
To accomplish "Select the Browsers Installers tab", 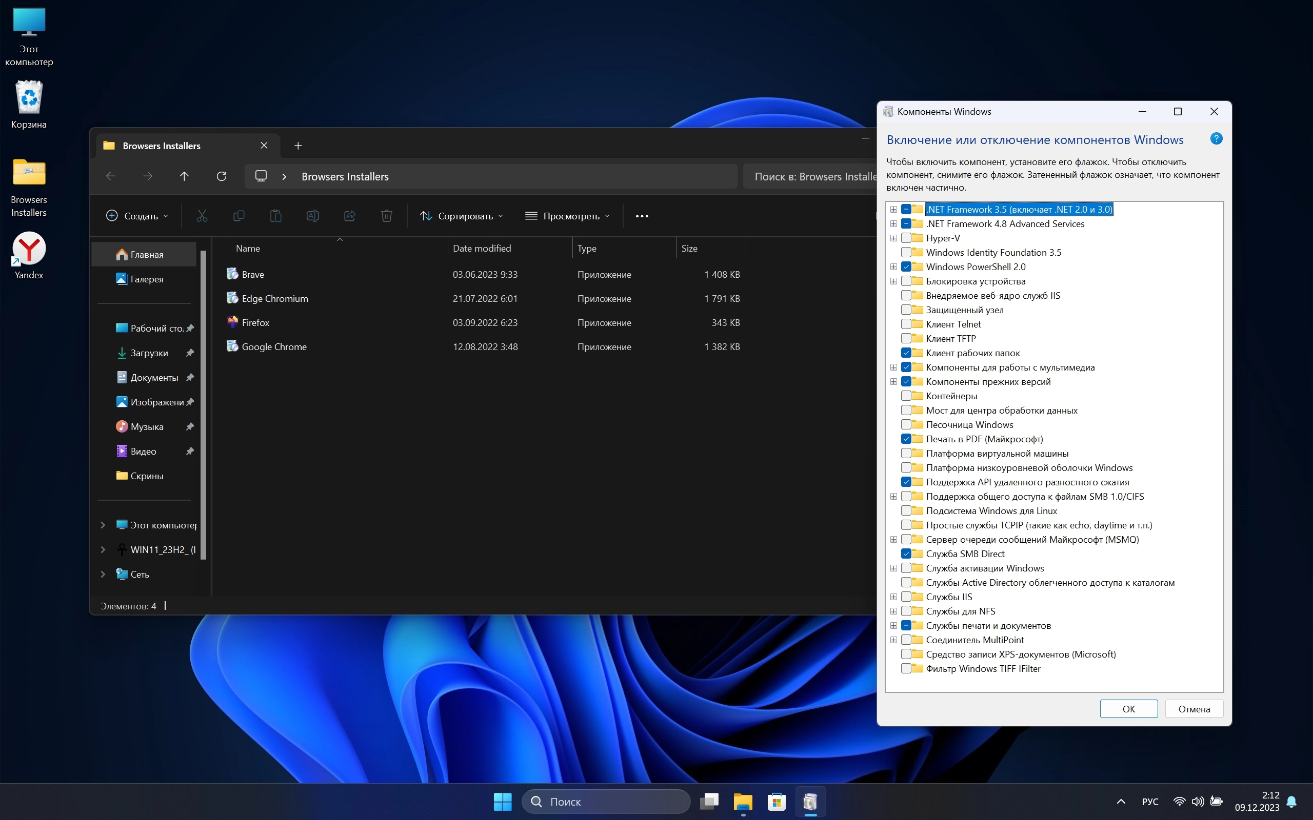I will point(162,146).
